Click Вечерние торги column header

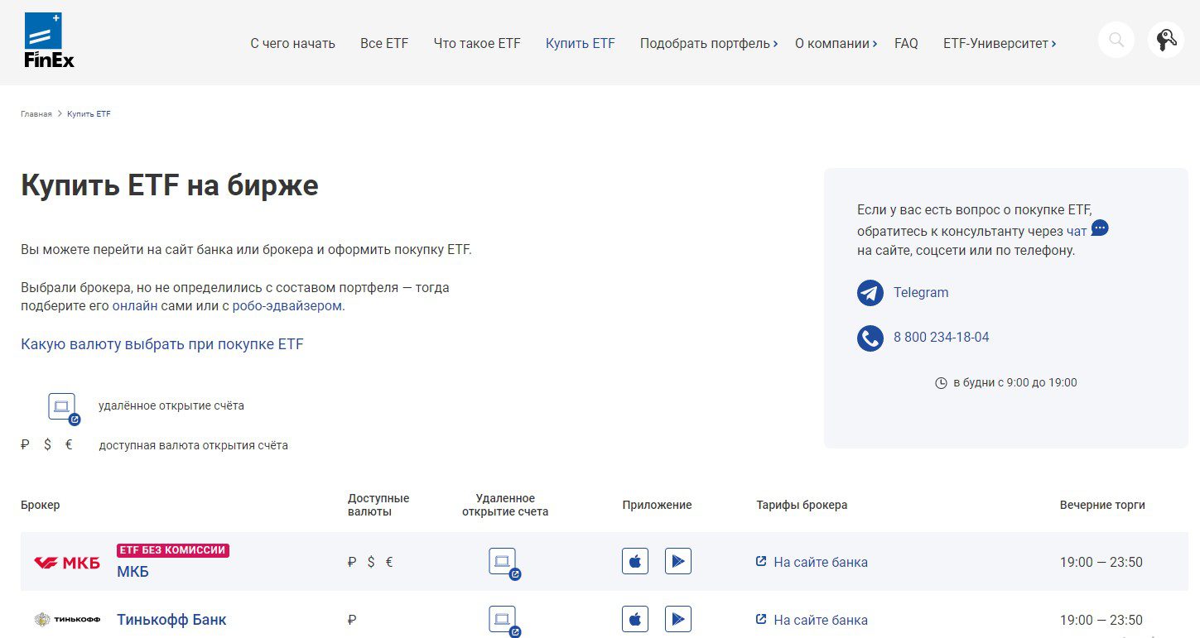(x=1102, y=505)
